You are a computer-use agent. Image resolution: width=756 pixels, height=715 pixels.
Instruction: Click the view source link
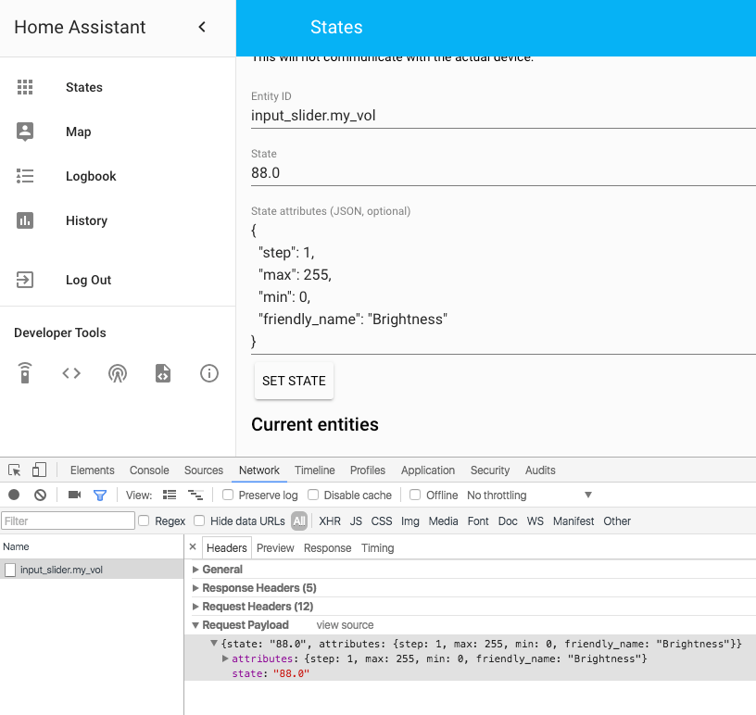pyautogui.click(x=345, y=624)
